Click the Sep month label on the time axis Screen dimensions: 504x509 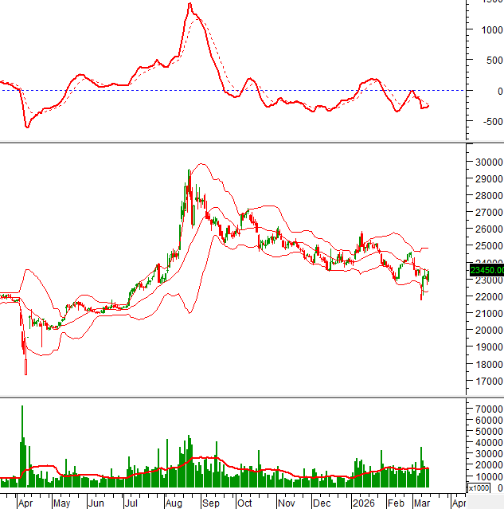[210, 503]
